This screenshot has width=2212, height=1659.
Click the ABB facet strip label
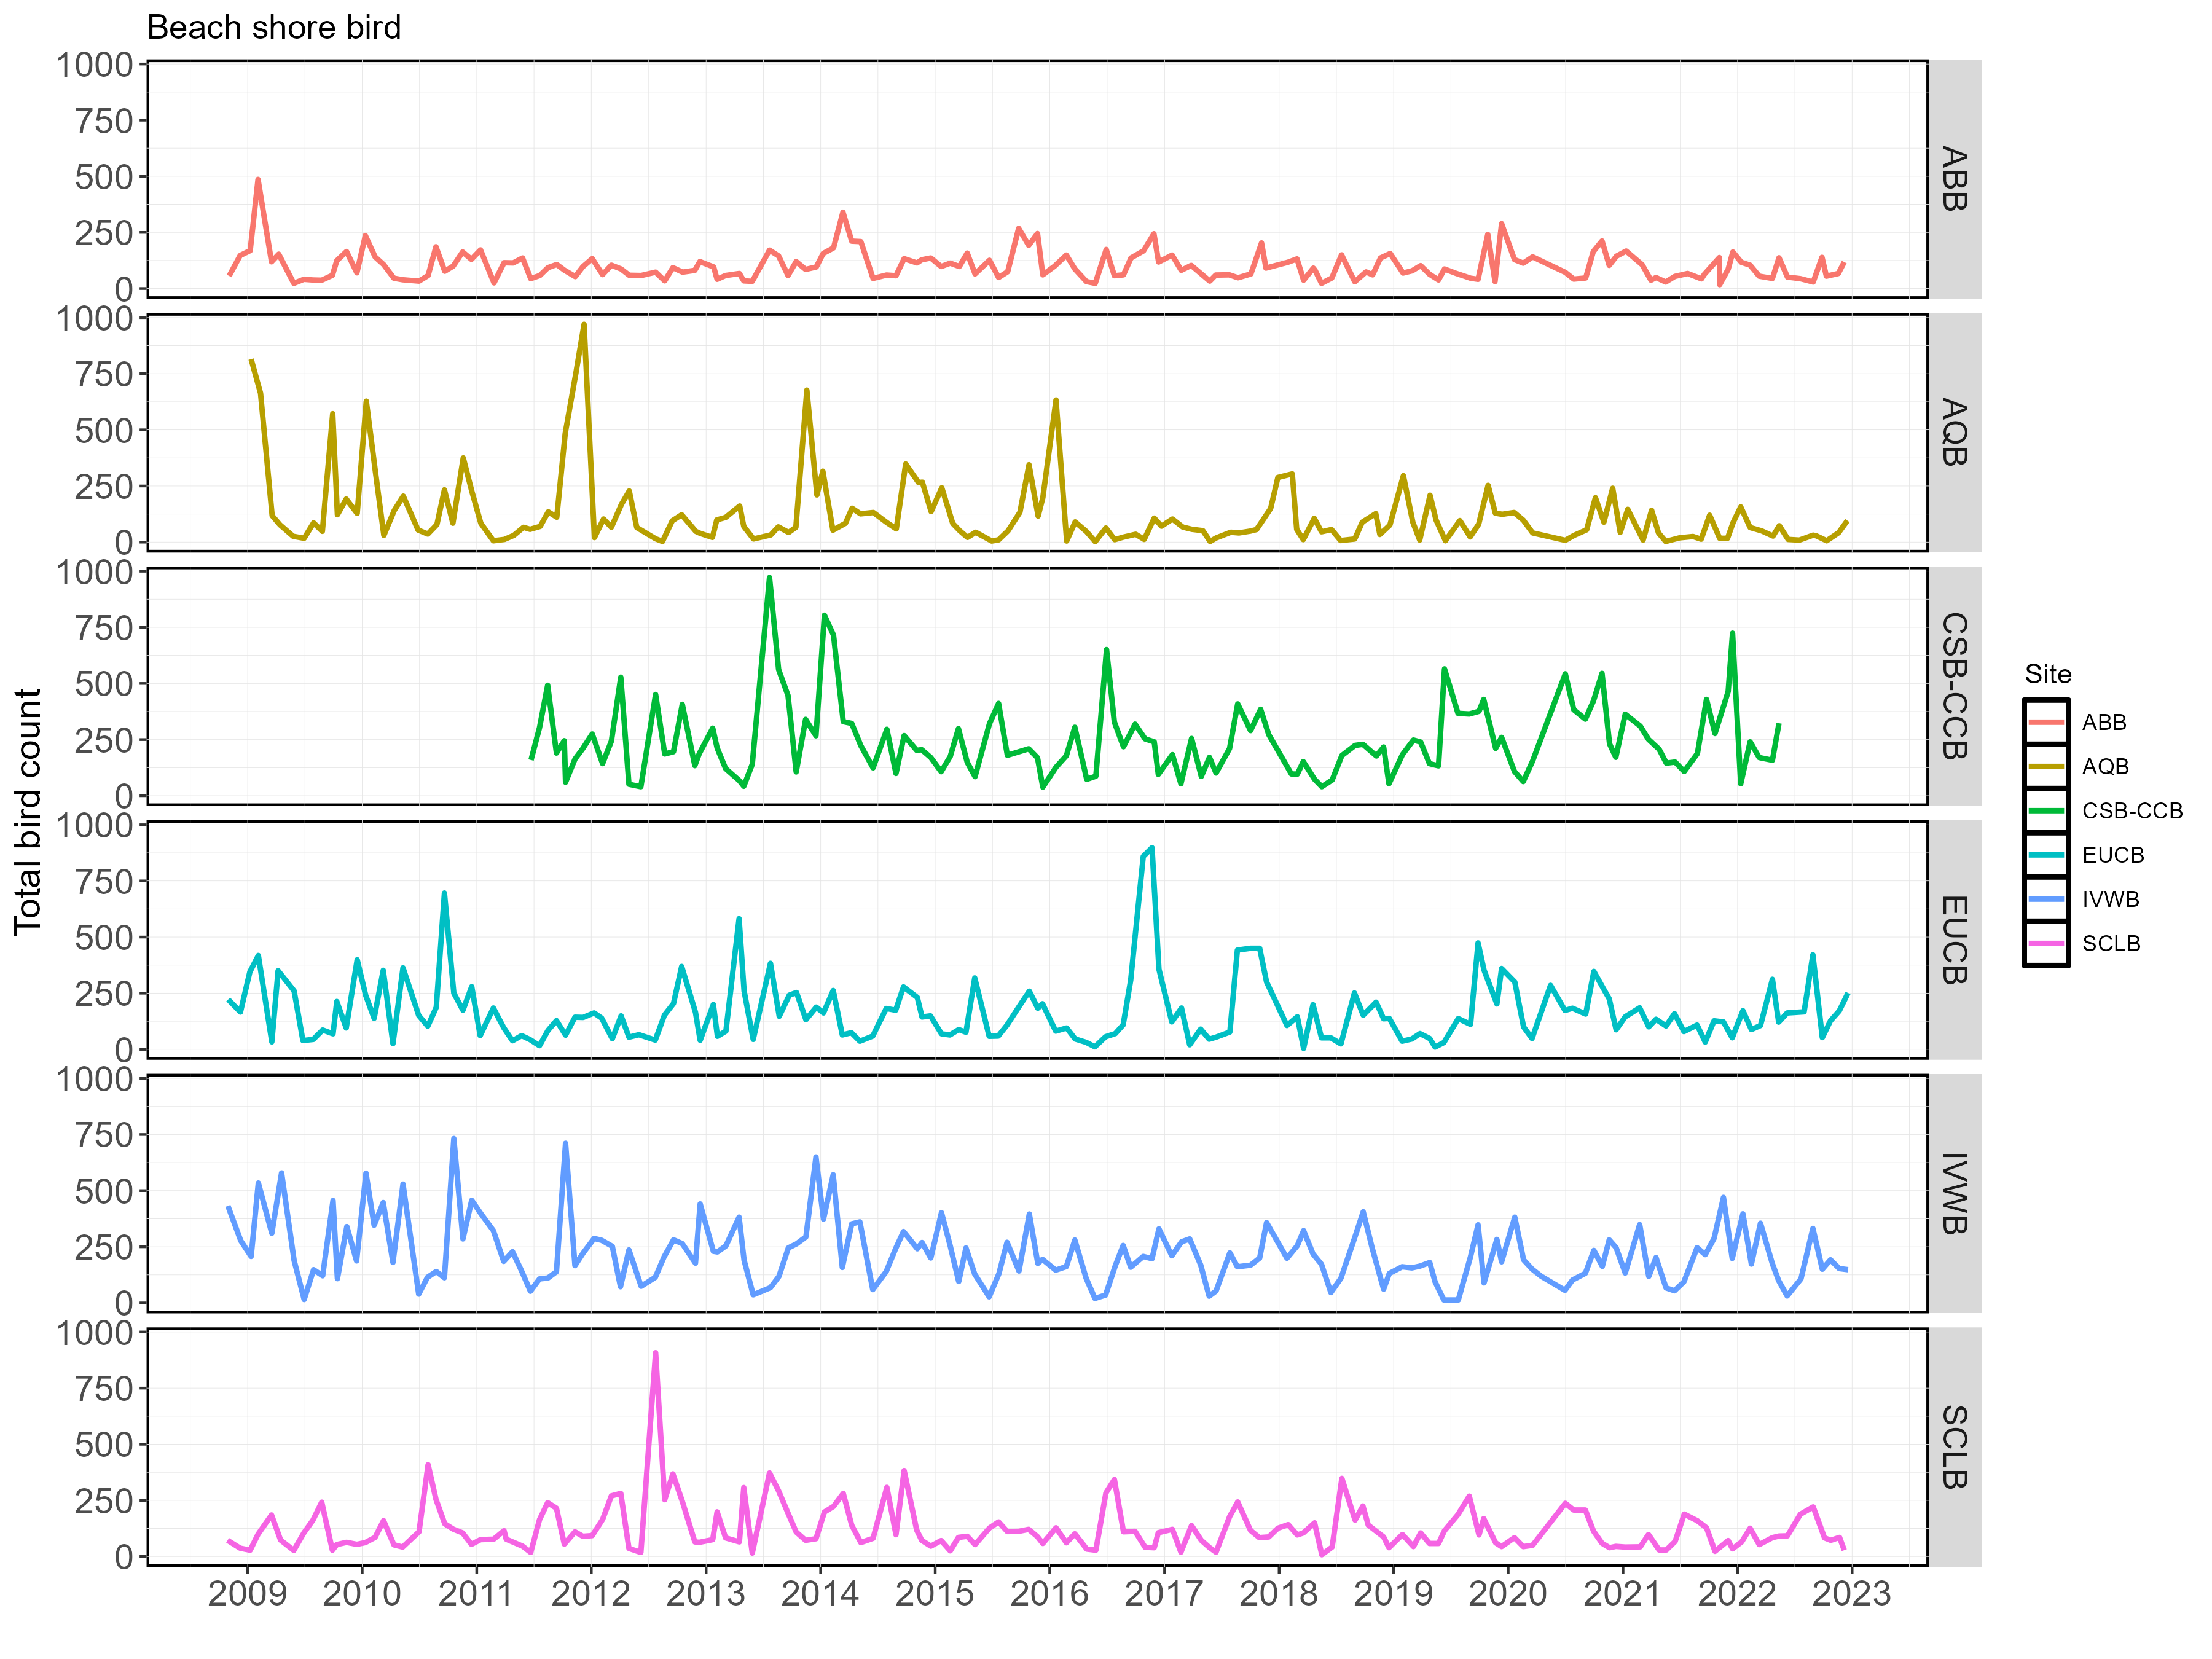coord(1954,179)
